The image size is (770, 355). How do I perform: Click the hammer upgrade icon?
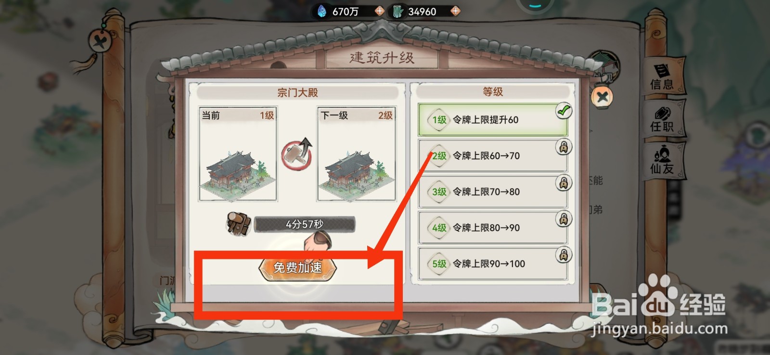point(297,154)
